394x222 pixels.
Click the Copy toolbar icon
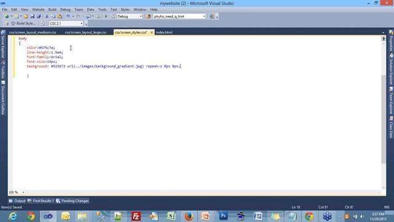click(x=54, y=17)
